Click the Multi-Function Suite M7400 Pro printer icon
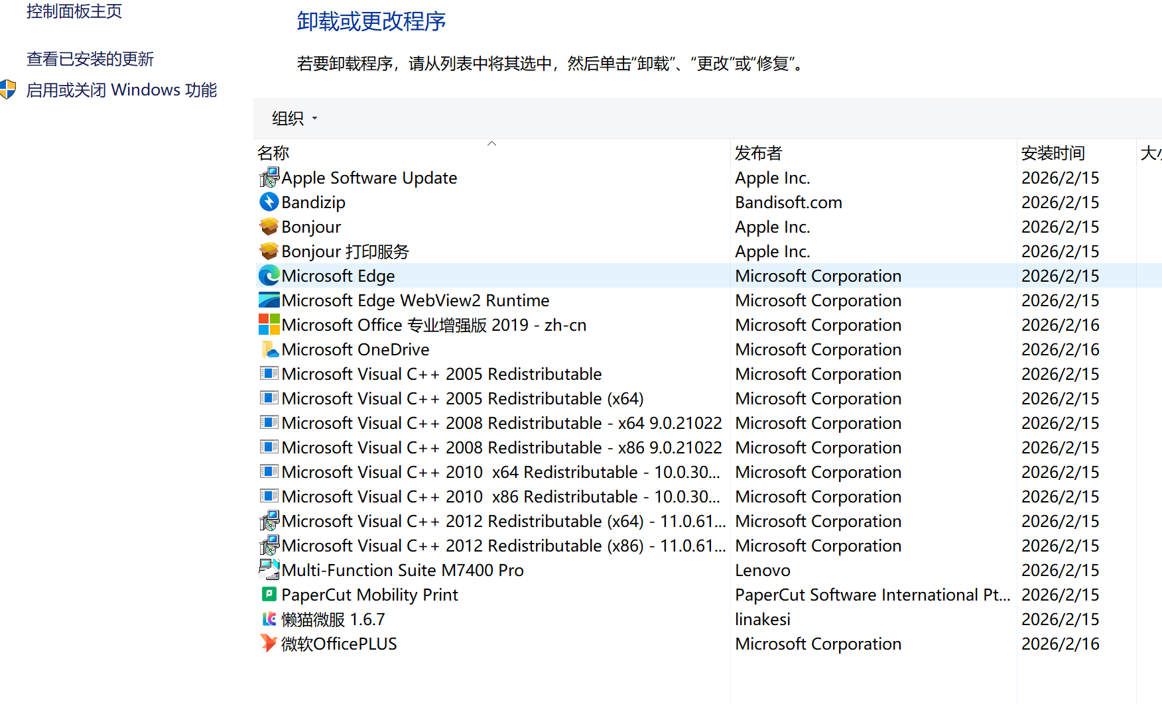The height and width of the screenshot is (704, 1162). click(269, 569)
